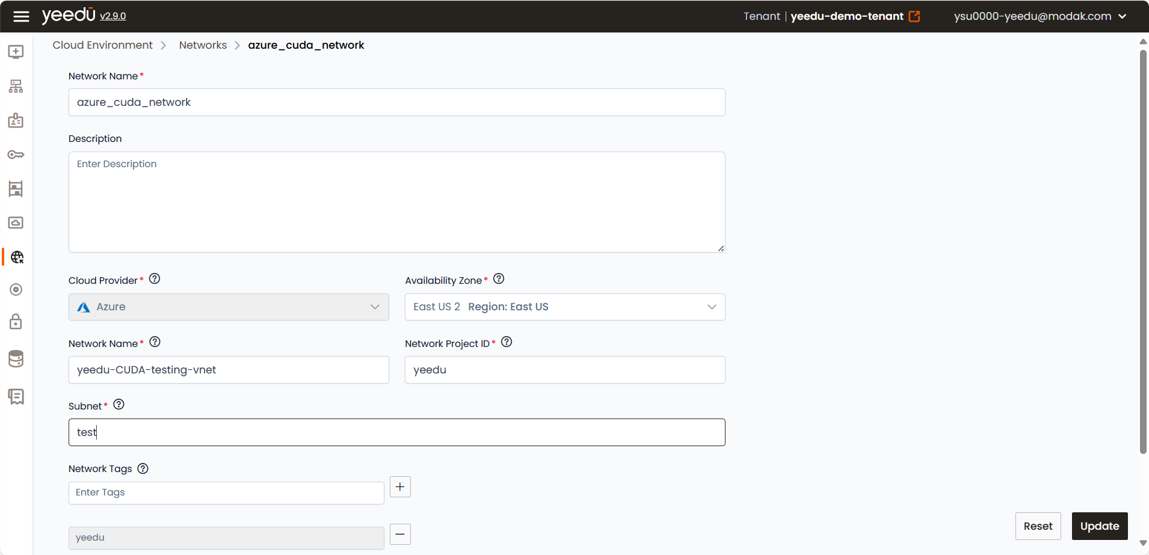Show Network Tags help tooltip
This screenshot has width=1149, height=555.
[x=143, y=468]
